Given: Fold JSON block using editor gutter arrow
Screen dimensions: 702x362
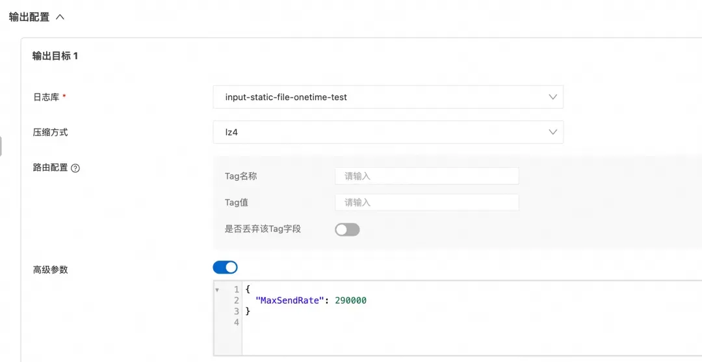Looking at the screenshot, I should [x=217, y=290].
